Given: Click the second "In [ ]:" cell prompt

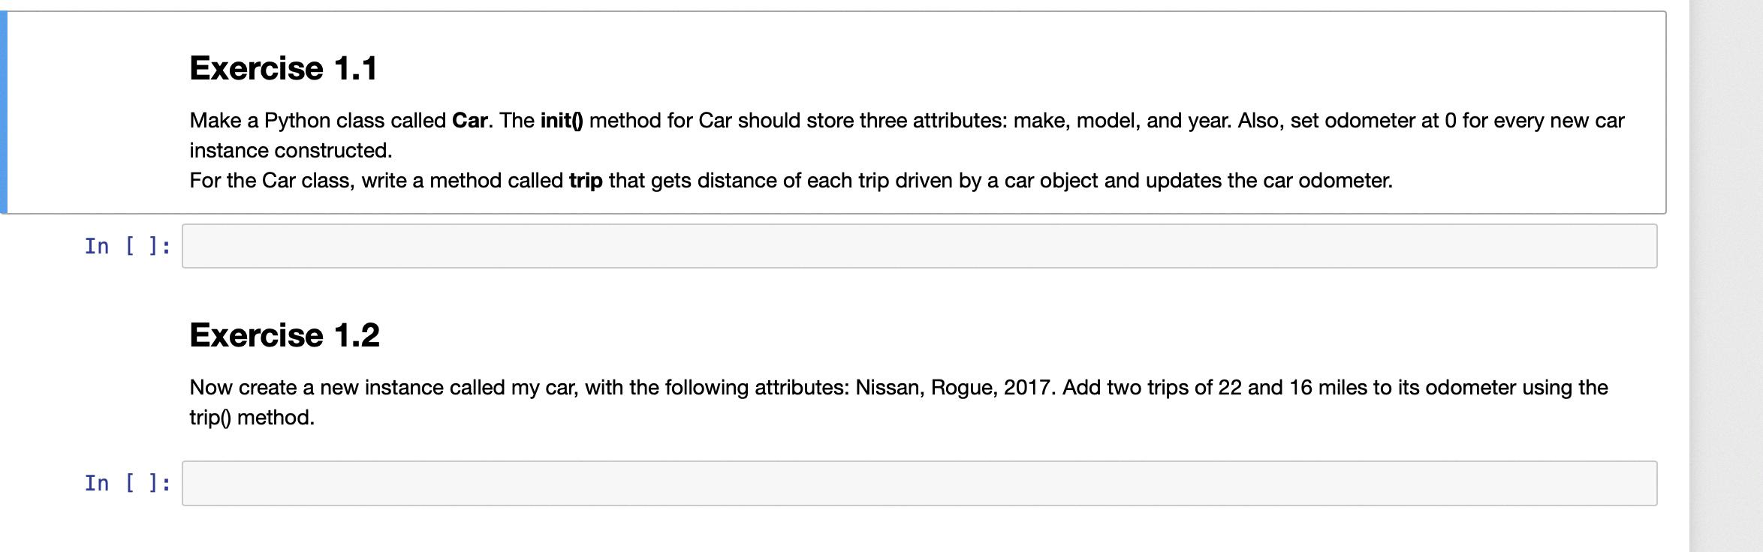Looking at the screenshot, I should pos(128,483).
